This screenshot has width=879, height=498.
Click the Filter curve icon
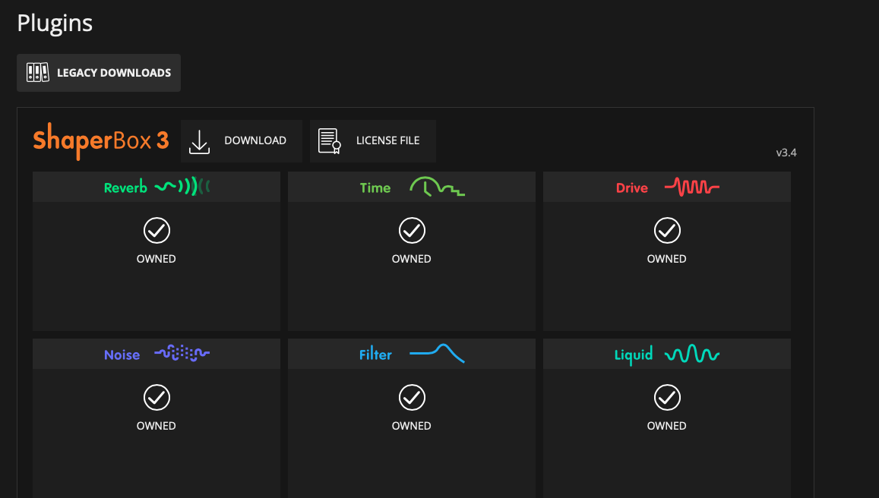[x=438, y=353]
